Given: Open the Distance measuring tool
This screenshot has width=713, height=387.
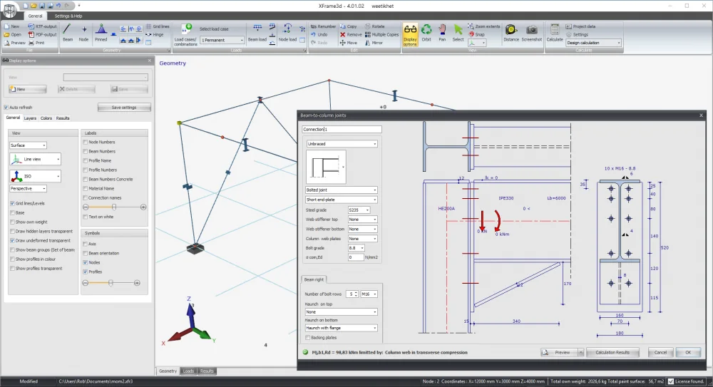Looking at the screenshot, I should (511, 33).
